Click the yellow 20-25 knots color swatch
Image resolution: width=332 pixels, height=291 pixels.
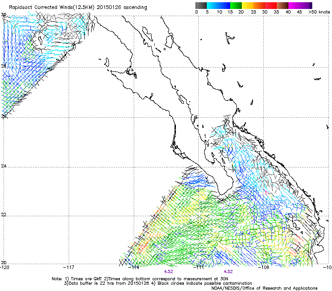[x=248, y=5]
